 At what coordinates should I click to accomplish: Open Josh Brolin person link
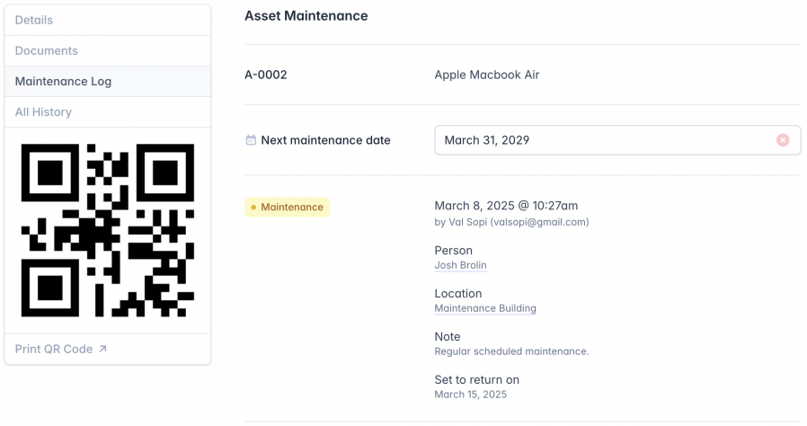point(460,265)
